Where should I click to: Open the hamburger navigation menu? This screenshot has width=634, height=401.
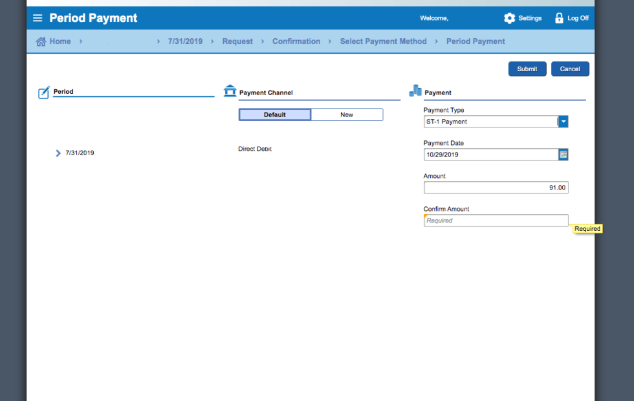point(38,18)
